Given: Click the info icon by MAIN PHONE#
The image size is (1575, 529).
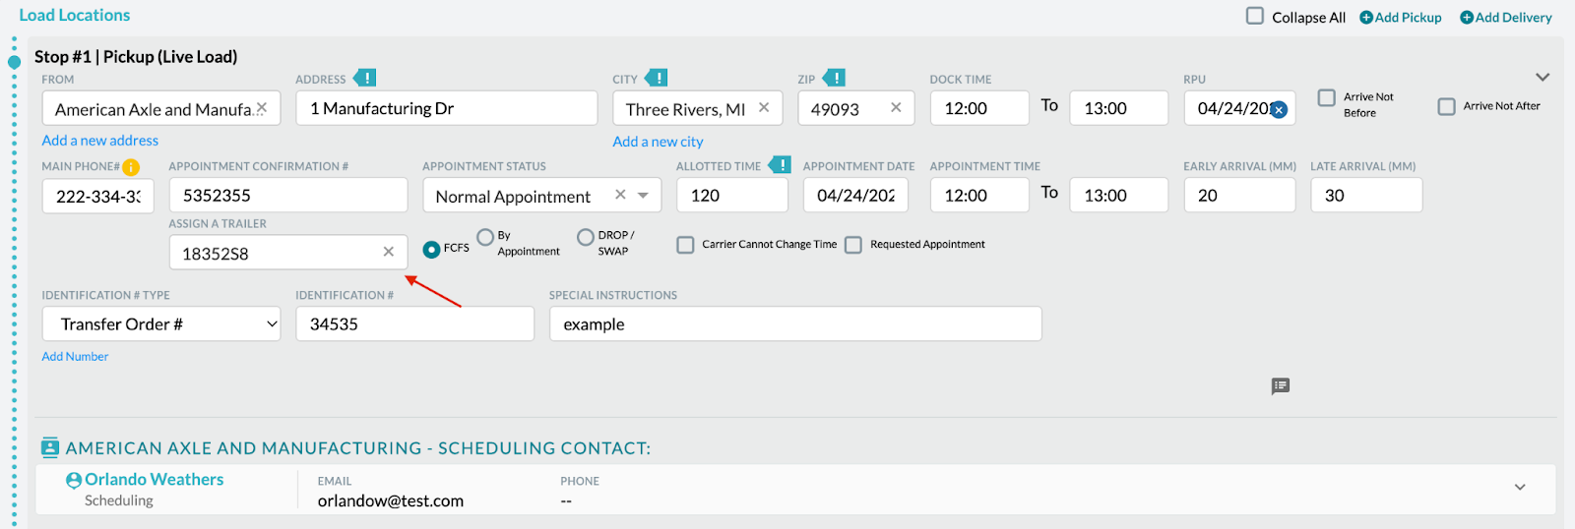Looking at the screenshot, I should point(131,167).
